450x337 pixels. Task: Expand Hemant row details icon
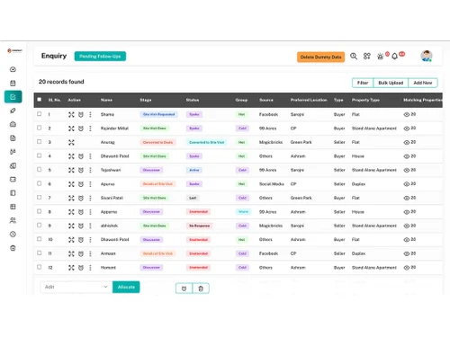coord(71,268)
